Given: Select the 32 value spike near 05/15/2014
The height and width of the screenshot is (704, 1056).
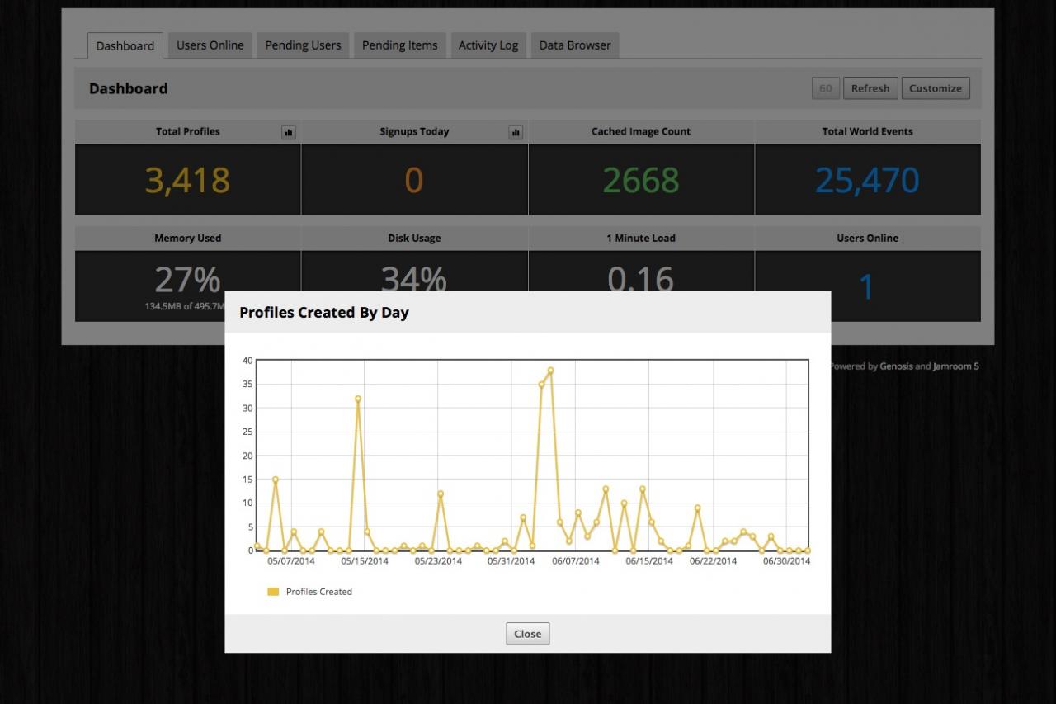Looking at the screenshot, I should click(358, 399).
